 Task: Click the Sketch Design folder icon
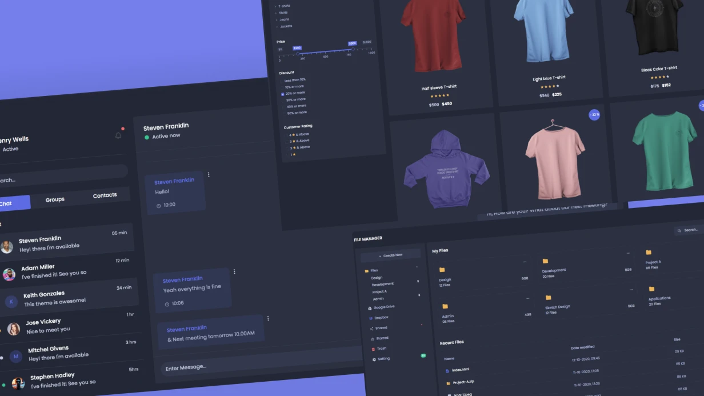[x=548, y=298]
